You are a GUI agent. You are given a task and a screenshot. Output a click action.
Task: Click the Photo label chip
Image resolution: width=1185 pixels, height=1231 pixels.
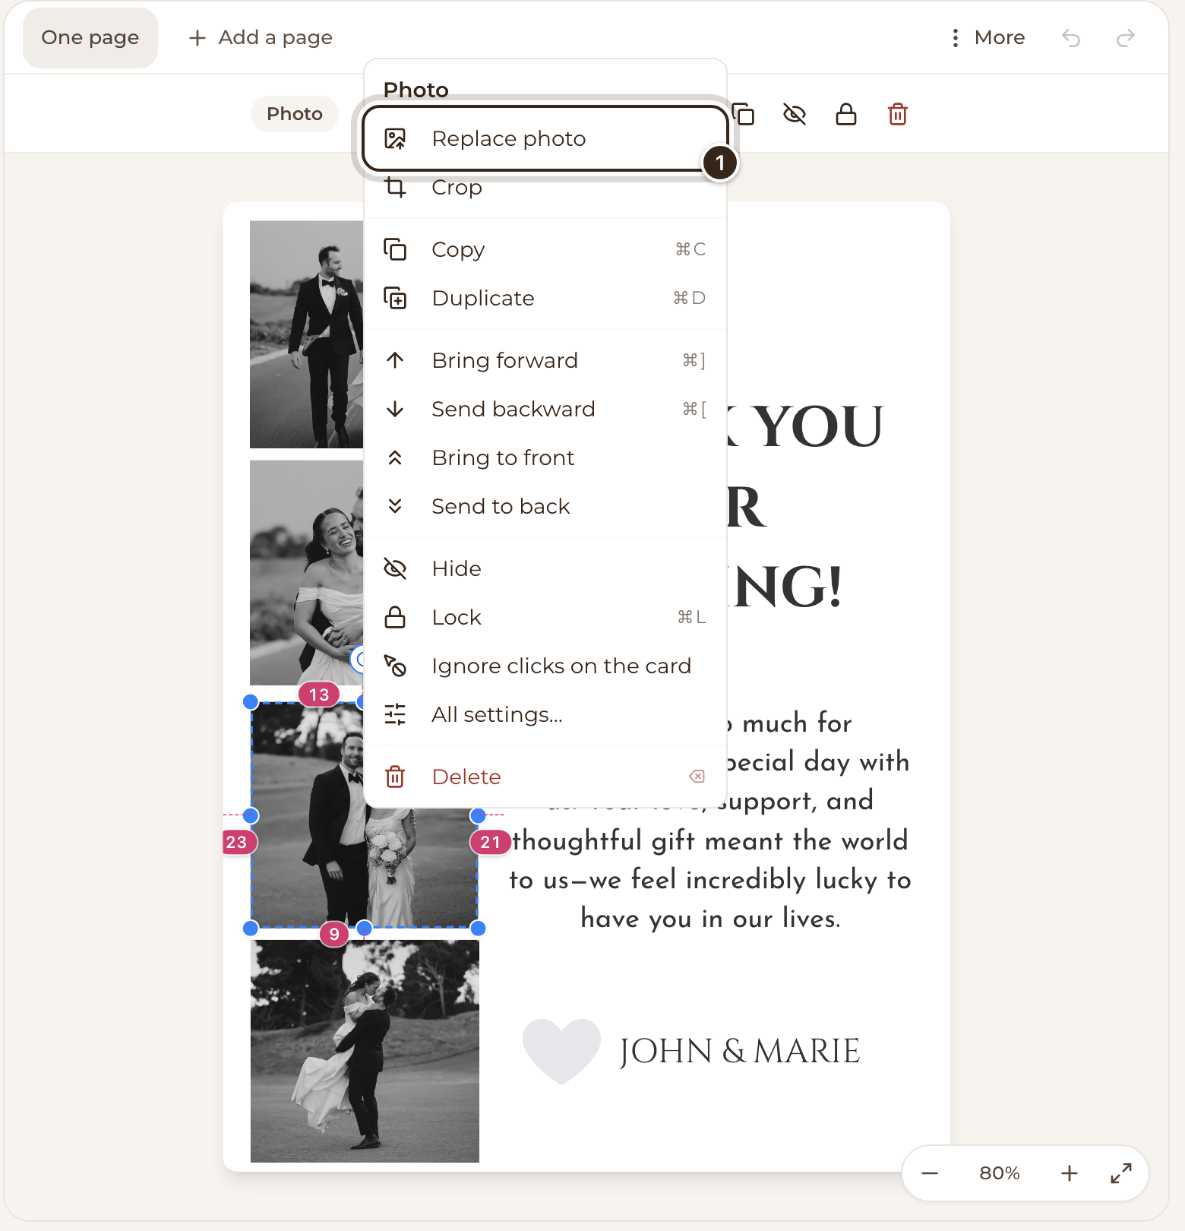click(295, 114)
